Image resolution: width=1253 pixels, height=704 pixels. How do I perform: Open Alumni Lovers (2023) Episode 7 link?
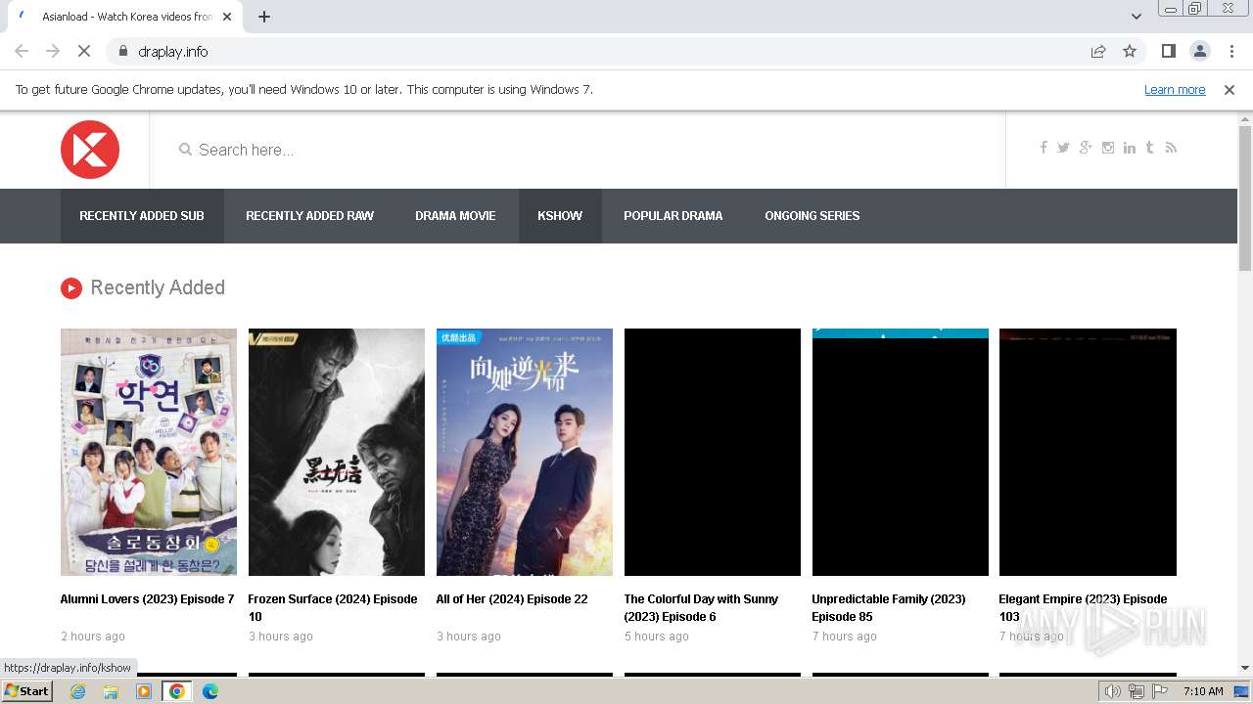click(147, 599)
